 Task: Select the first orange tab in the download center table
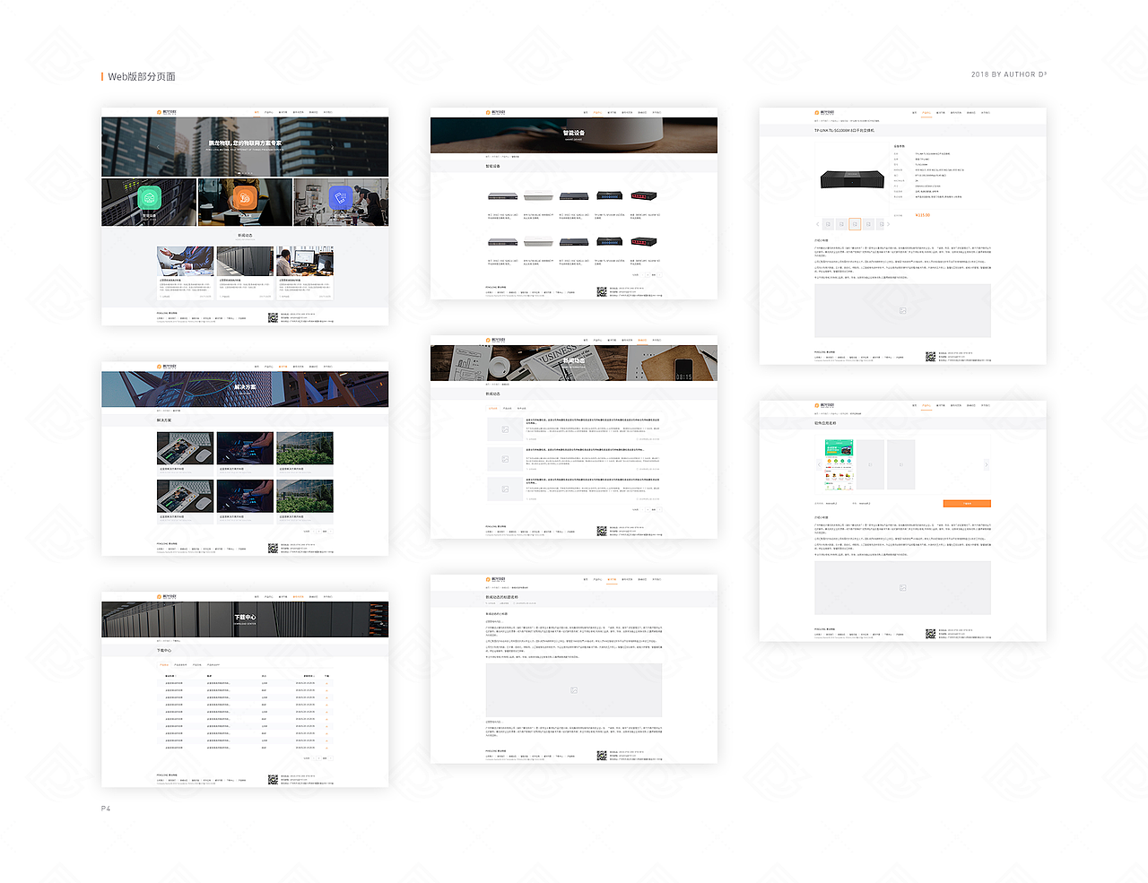[164, 665]
